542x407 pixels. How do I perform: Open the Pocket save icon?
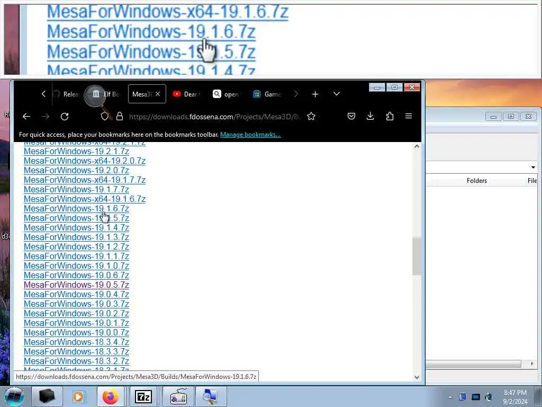coord(351,116)
